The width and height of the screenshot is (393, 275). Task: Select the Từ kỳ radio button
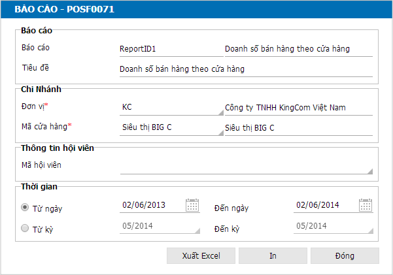coord(25,228)
